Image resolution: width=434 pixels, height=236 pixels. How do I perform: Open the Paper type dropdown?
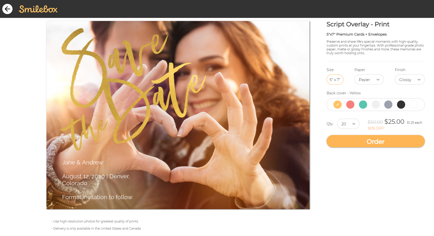coord(369,80)
